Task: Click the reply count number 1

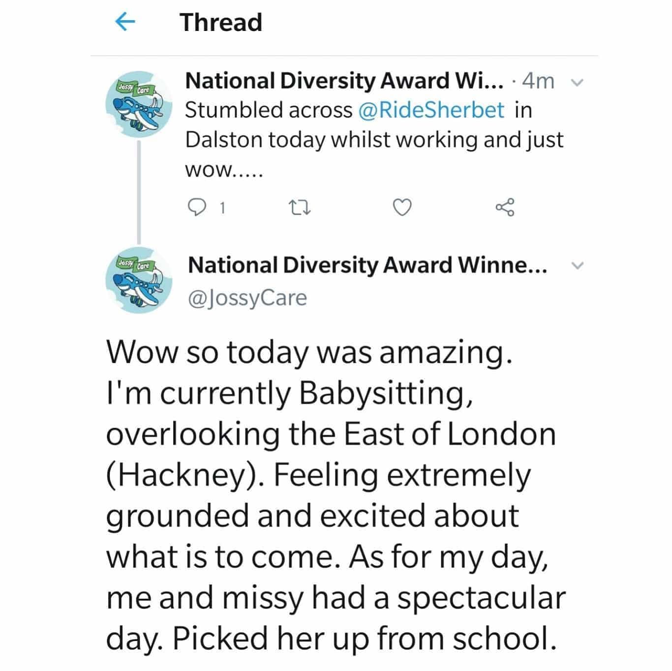Action: [223, 208]
